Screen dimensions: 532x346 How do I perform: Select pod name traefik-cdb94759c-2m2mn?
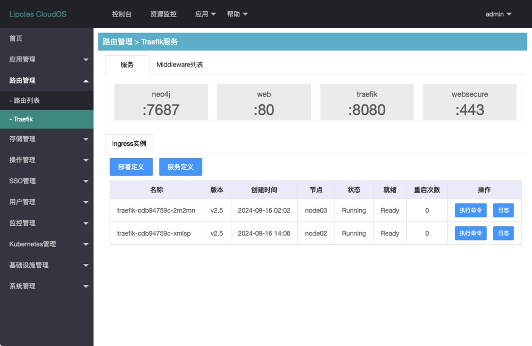coord(156,210)
